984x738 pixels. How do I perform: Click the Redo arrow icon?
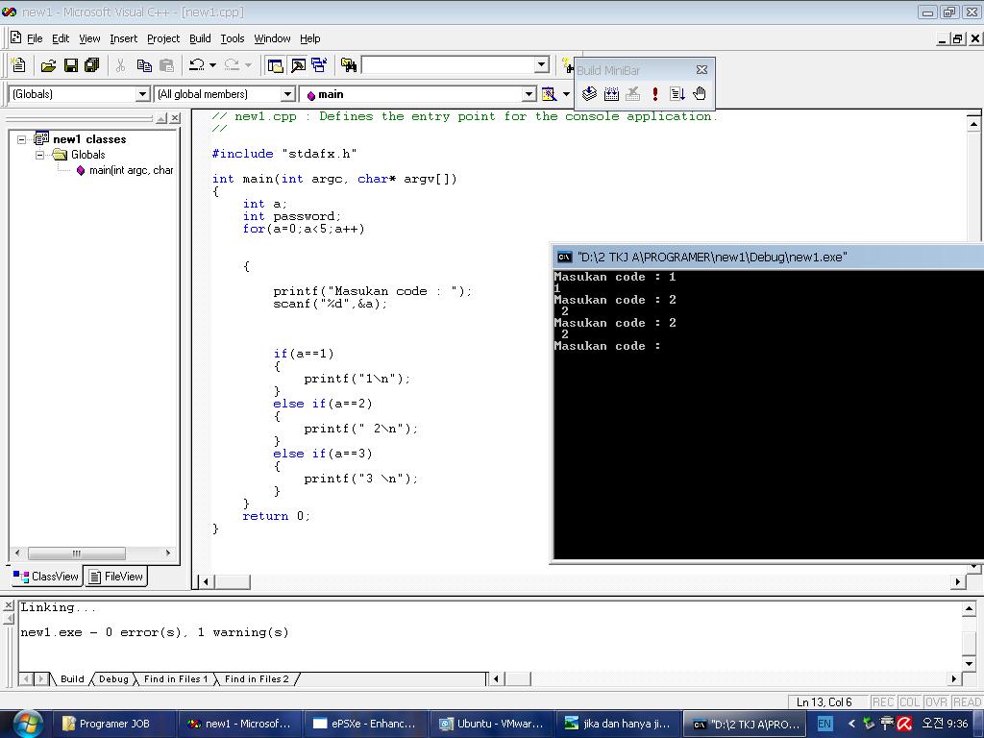(x=232, y=64)
